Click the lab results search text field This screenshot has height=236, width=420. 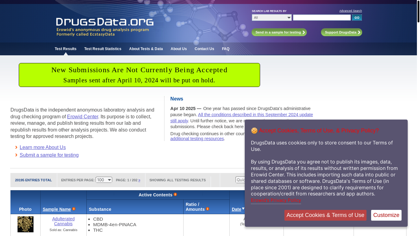[322, 18]
